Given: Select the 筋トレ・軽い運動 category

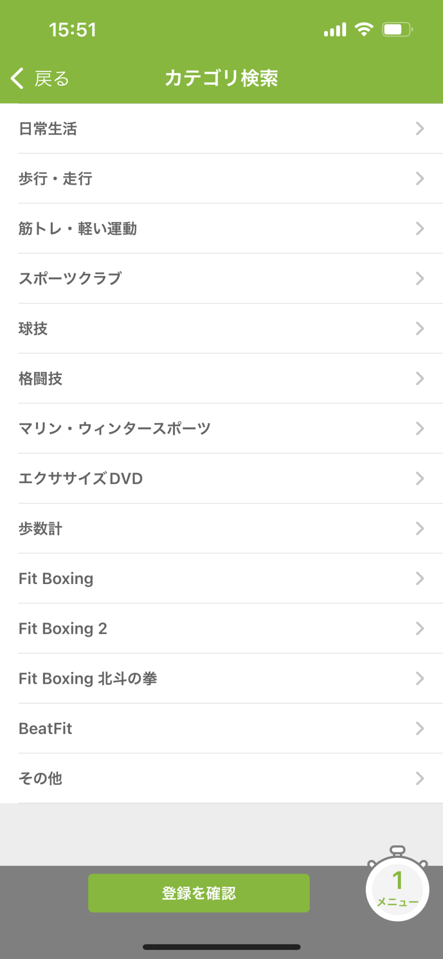Looking at the screenshot, I should click(221, 228).
